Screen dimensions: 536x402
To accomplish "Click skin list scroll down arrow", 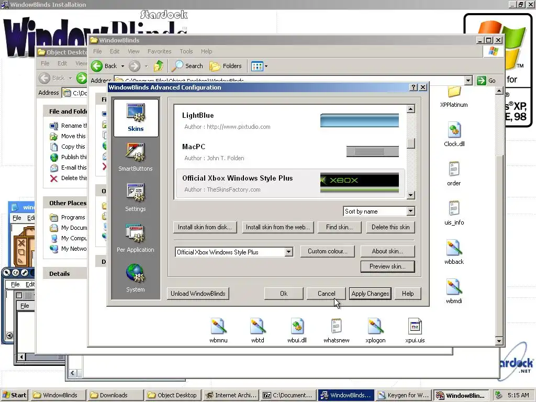I will pyautogui.click(x=411, y=195).
